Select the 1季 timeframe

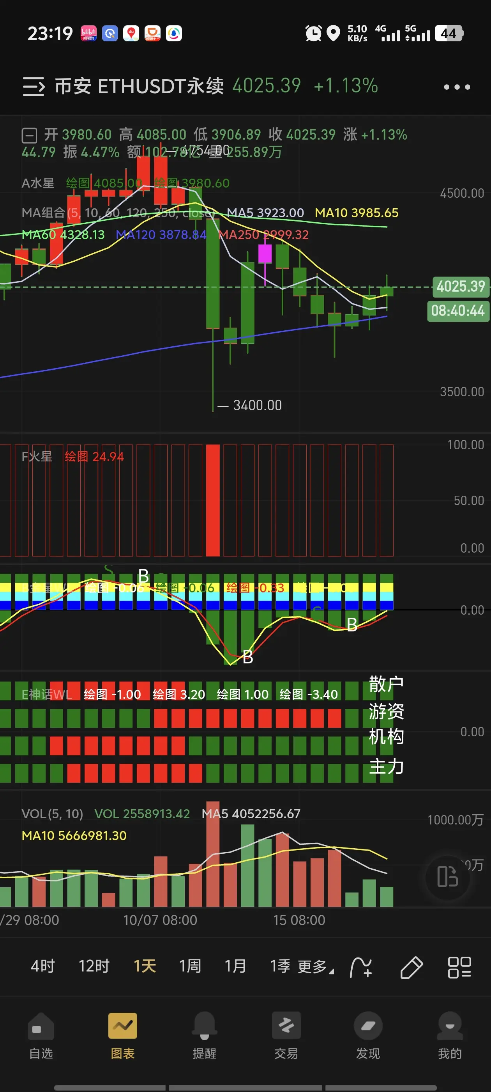click(280, 966)
